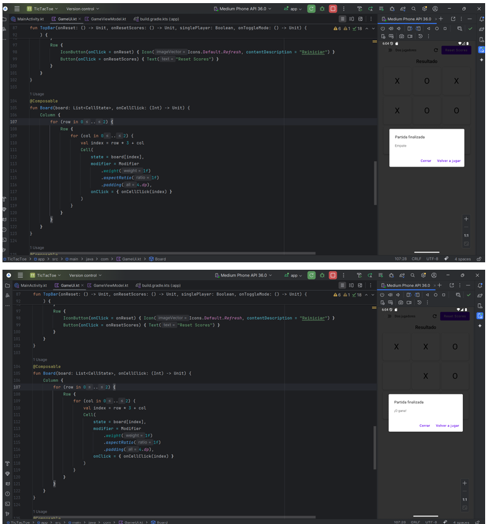This screenshot has height=524, width=487.
Task: Expand the app run configuration dropdown in the lower window
Action: point(294,275)
